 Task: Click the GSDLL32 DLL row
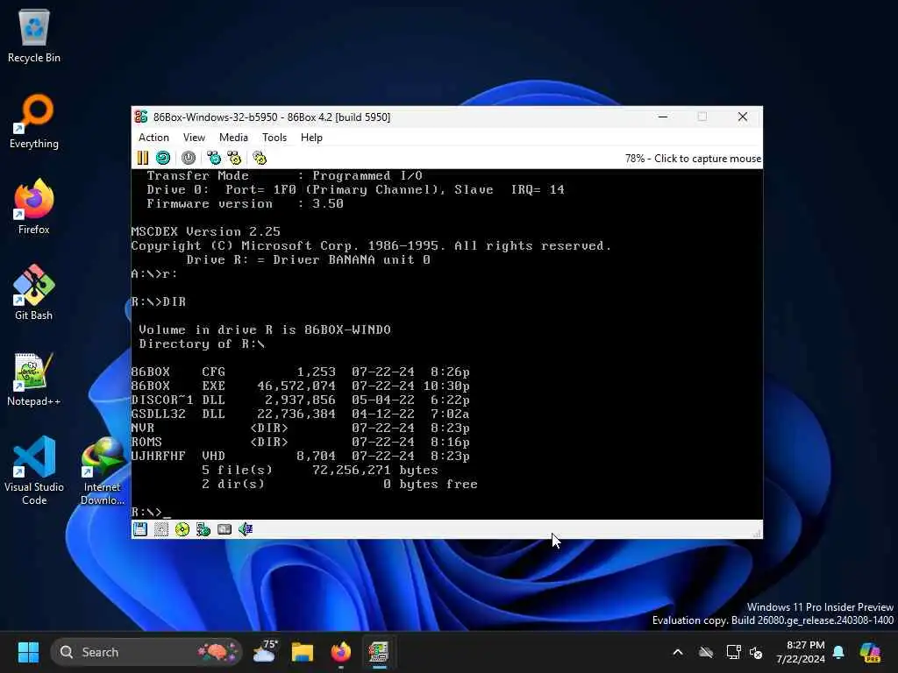click(x=301, y=414)
